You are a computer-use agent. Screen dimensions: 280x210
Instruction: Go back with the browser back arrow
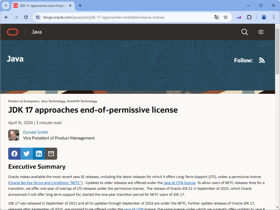7,17
